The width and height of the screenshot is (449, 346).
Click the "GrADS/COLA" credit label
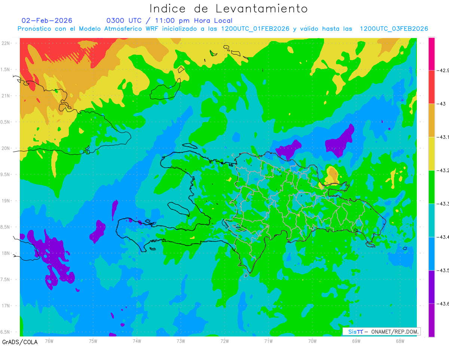point(20,342)
